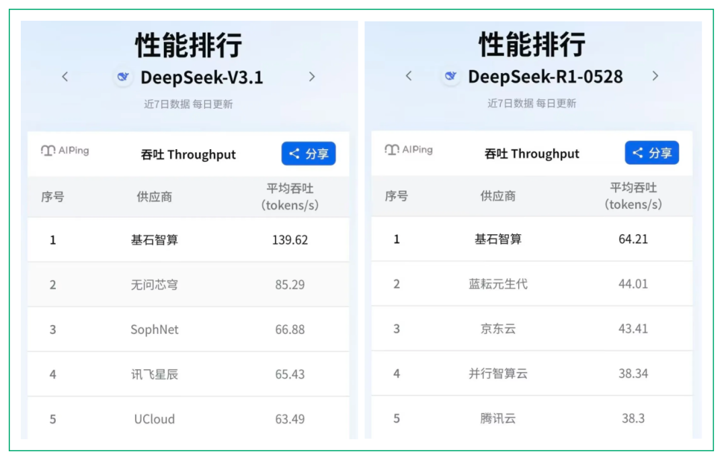Select the DeepSeek-R1-0528 model title
The height and width of the screenshot is (460, 726).
545,77
